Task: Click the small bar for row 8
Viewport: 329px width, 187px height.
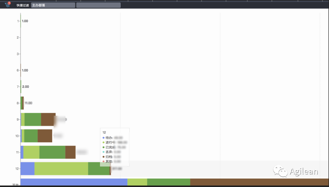Action: (22, 103)
